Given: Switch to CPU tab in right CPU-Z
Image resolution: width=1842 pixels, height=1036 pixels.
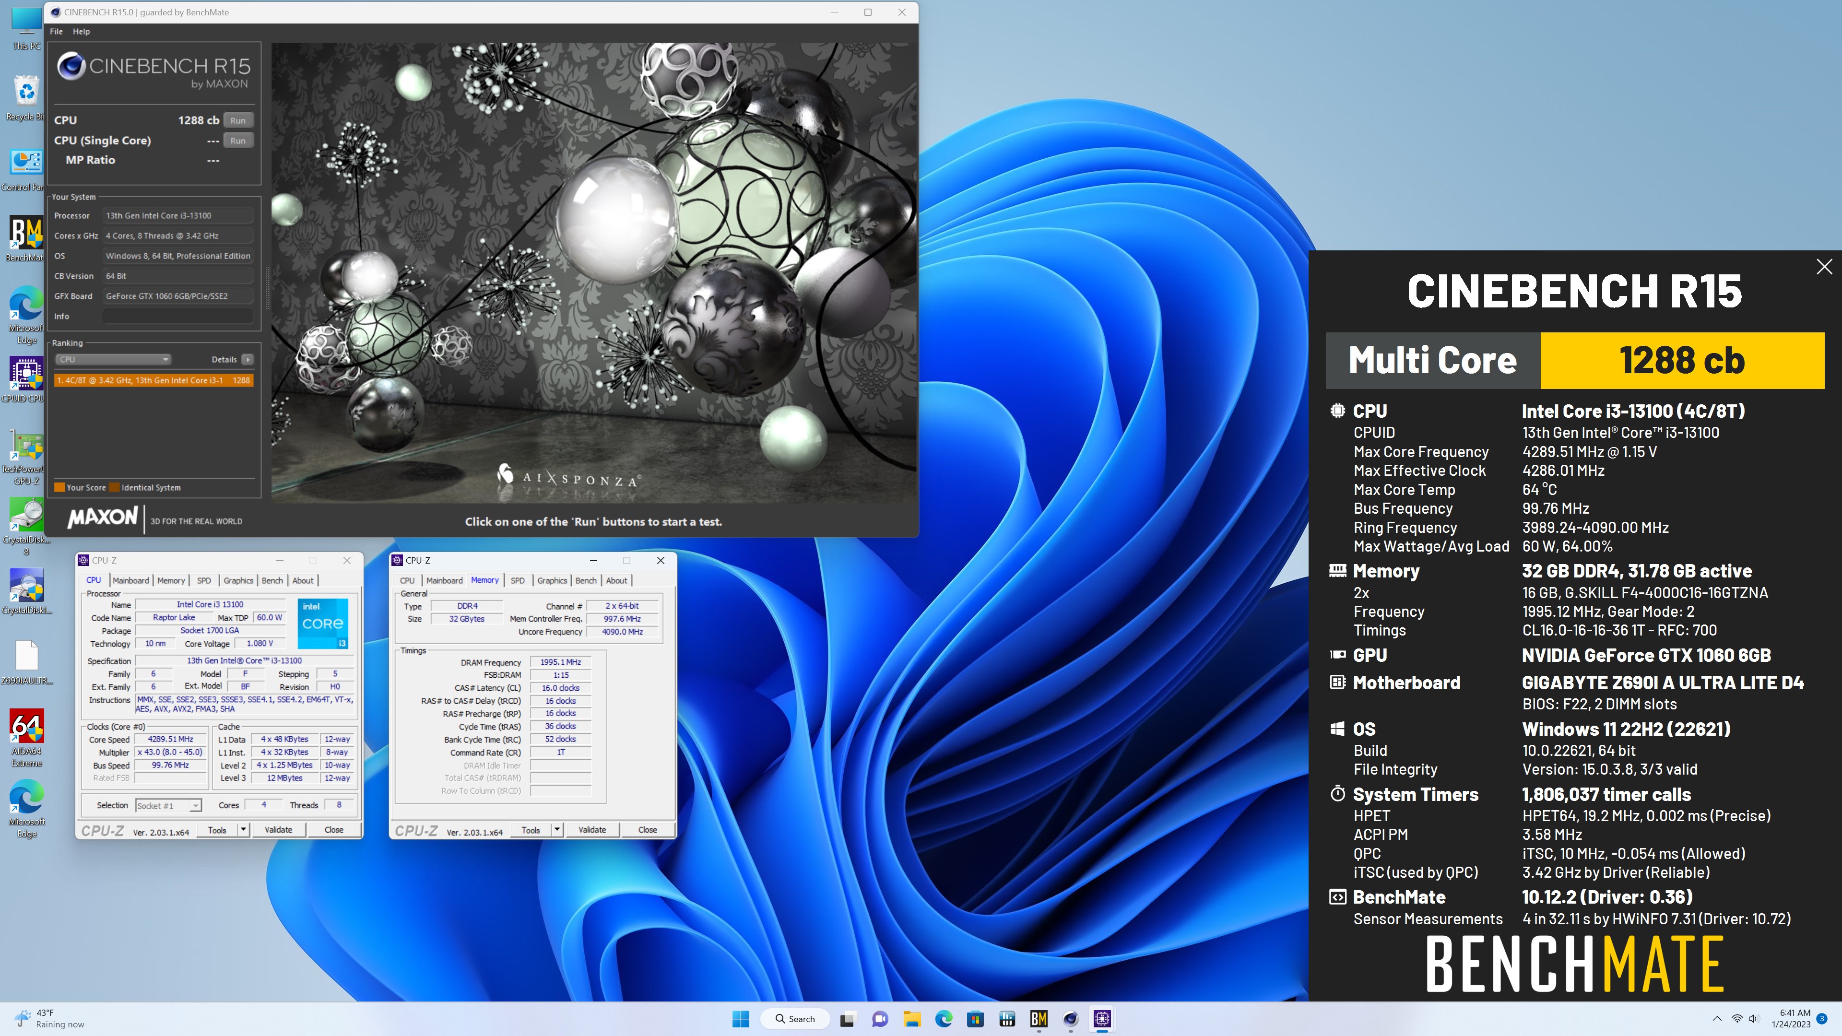Looking at the screenshot, I should coord(407,580).
